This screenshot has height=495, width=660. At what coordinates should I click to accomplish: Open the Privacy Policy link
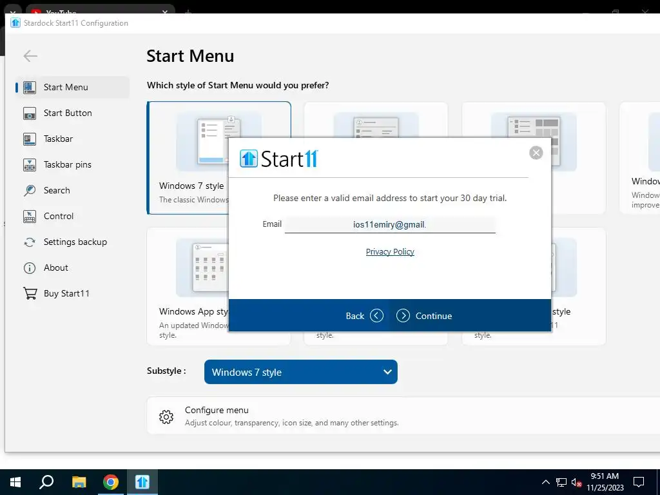tap(390, 252)
